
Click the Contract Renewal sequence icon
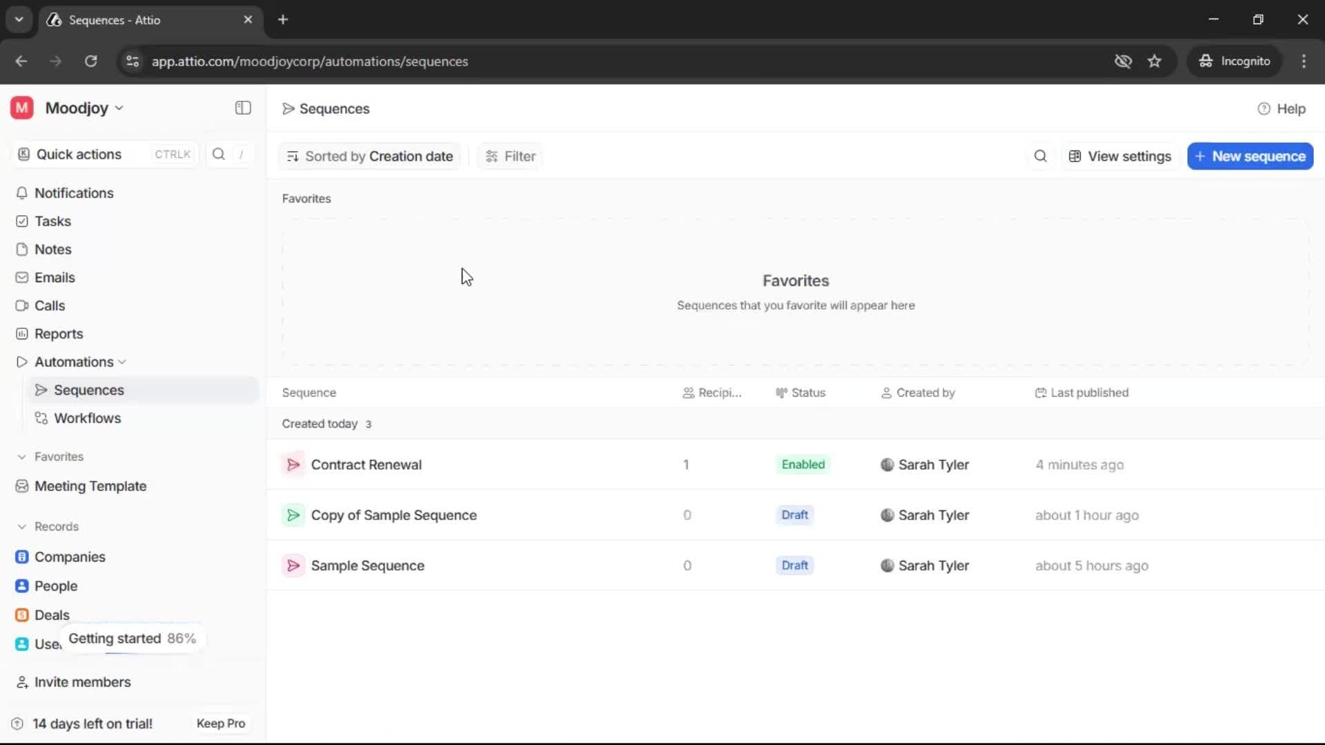tap(293, 465)
